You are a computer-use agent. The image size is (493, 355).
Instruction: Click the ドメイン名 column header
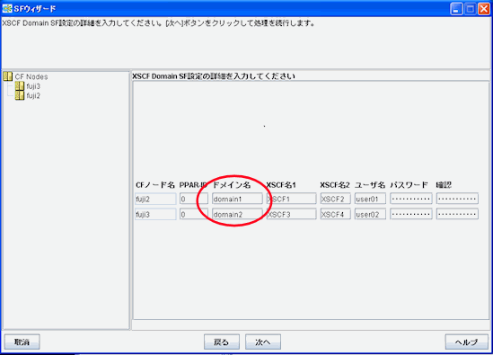(232, 185)
